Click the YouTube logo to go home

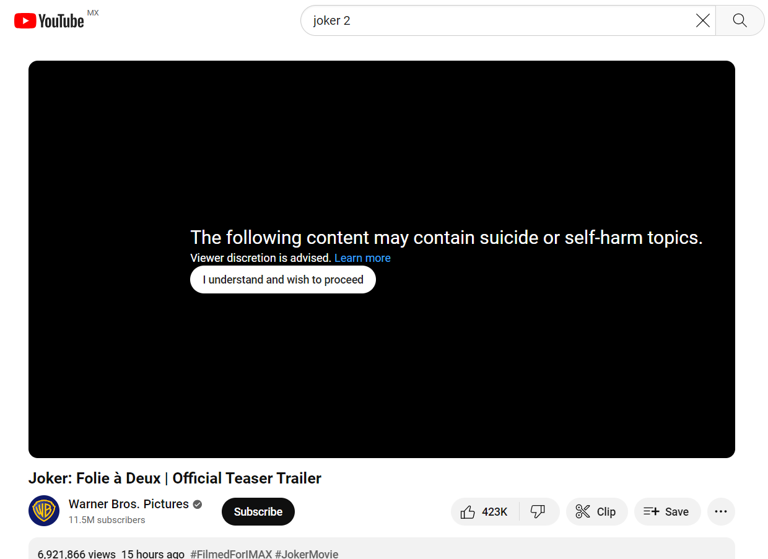[49, 21]
